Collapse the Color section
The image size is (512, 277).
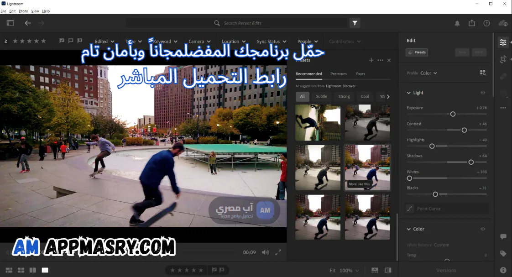coord(408,229)
